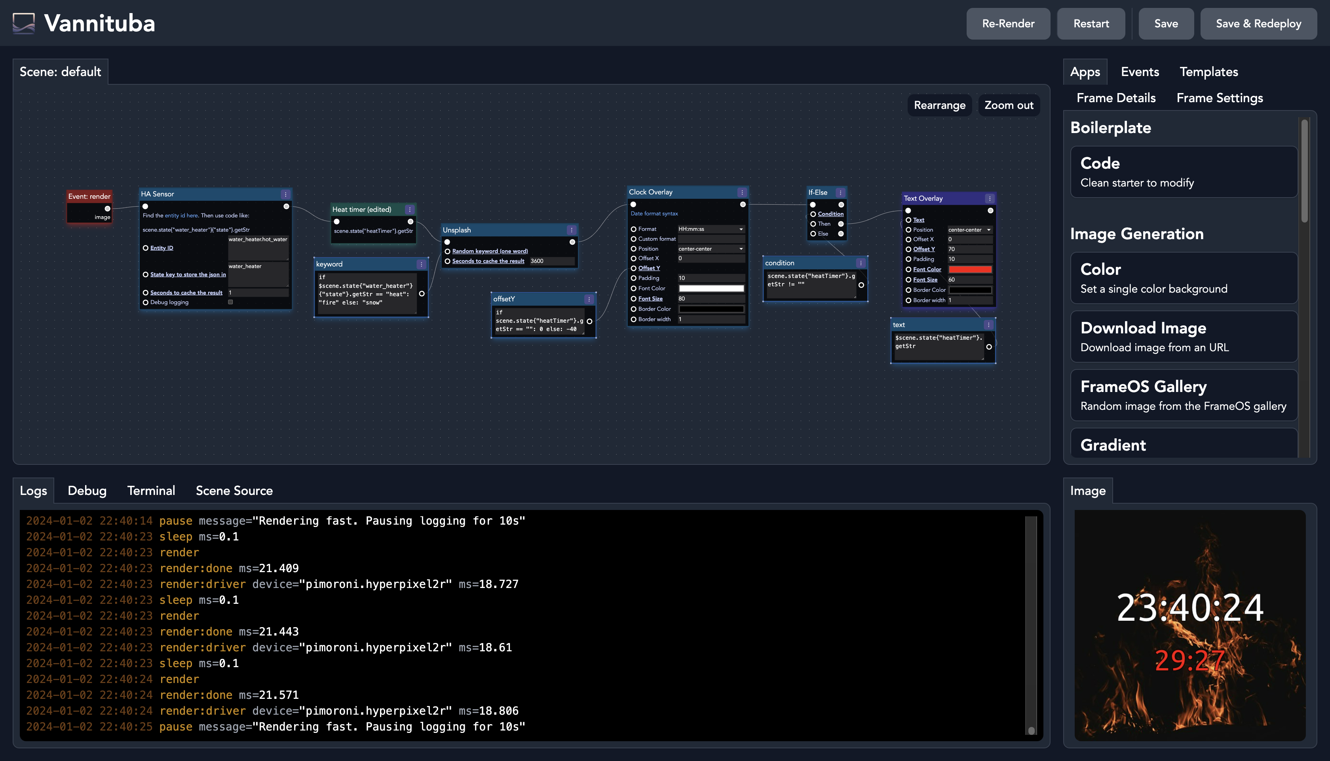
Task: Click the Download Image app card
Action: (1183, 337)
